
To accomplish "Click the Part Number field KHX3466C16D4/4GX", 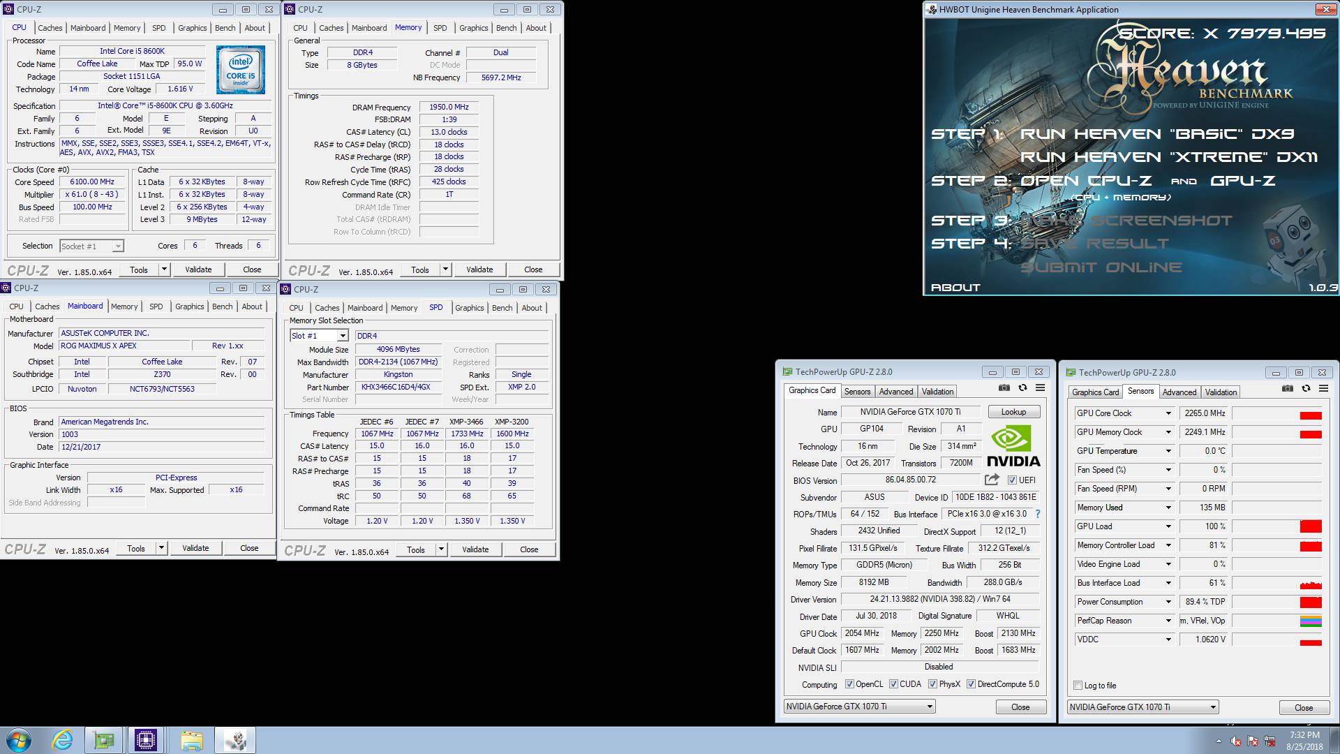I will click(399, 387).
